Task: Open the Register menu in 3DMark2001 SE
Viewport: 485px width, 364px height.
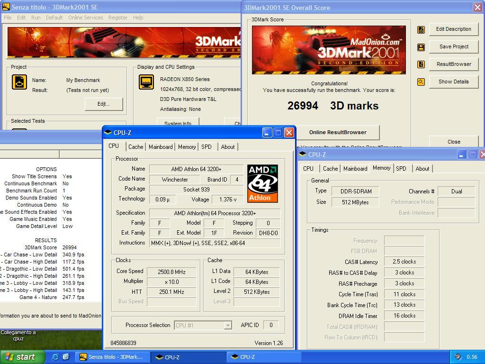Action: pos(118,18)
